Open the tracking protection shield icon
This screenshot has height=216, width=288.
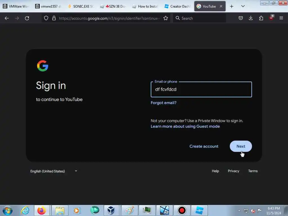(x=46, y=18)
